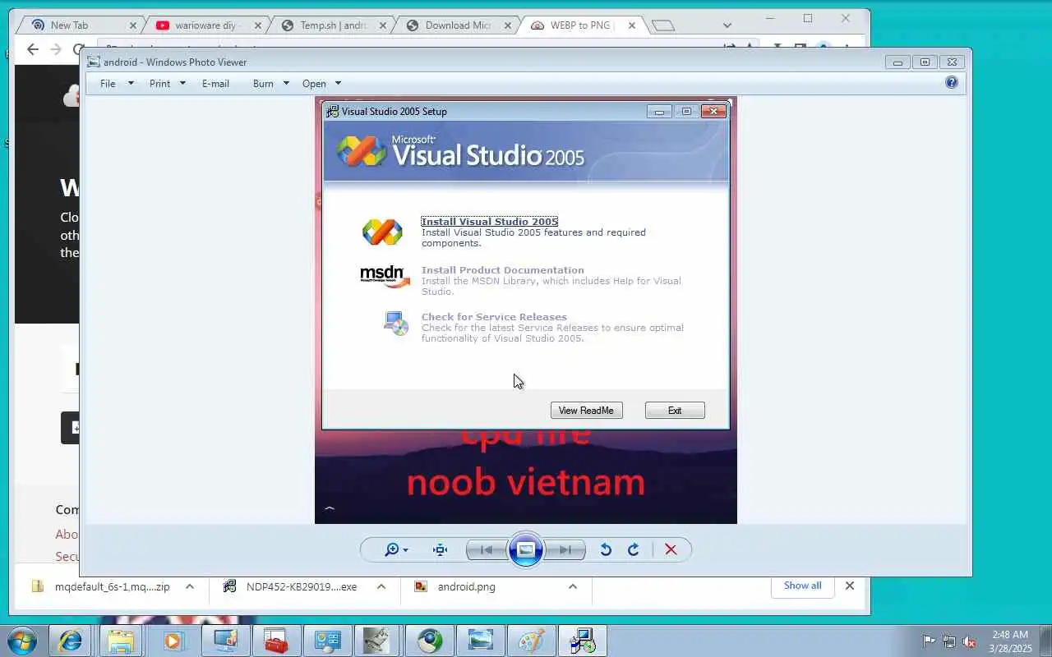Go to previous photo in viewer

click(486, 549)
